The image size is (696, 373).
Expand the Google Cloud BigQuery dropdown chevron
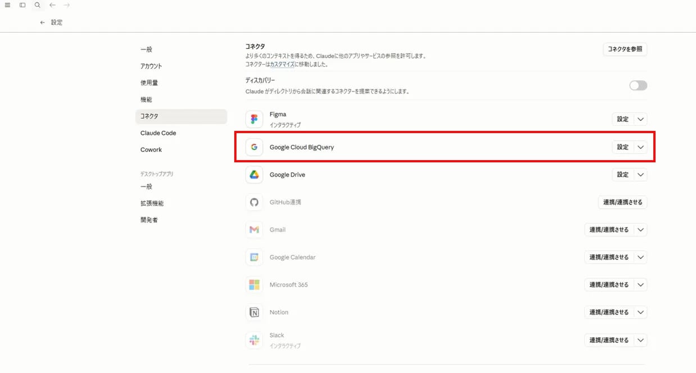pos(641,147)
